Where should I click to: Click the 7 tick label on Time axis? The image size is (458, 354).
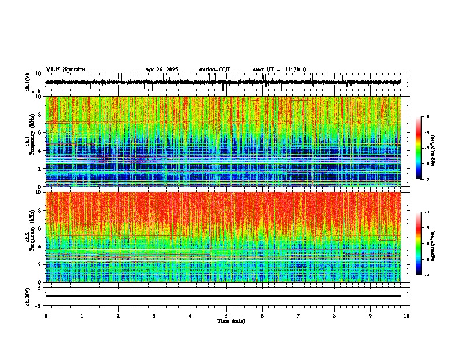(298, 316)
